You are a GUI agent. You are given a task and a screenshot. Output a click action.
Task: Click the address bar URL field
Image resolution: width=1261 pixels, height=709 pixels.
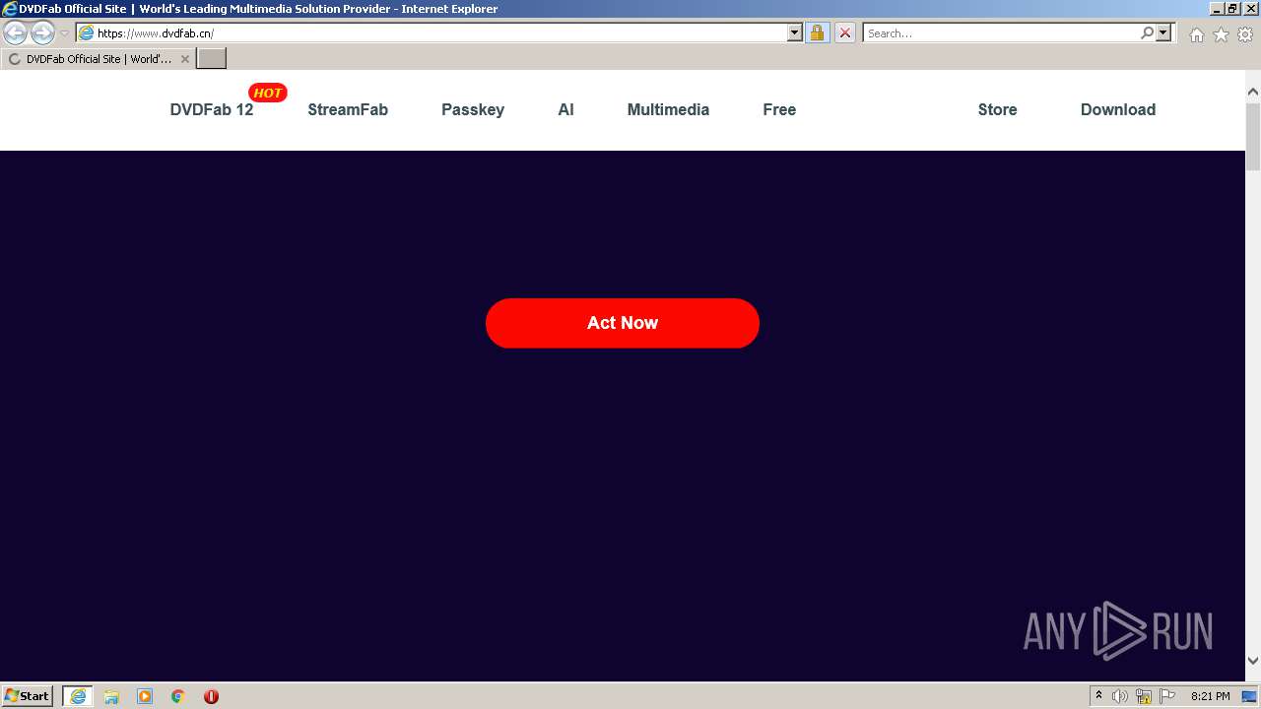[440, 32]
